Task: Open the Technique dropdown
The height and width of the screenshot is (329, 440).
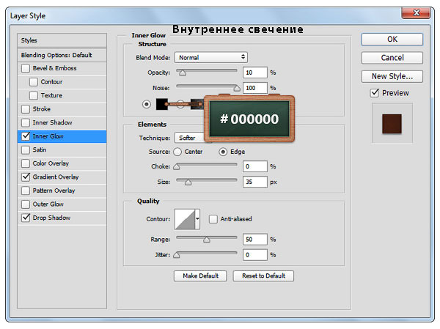Action: point(190,138)
